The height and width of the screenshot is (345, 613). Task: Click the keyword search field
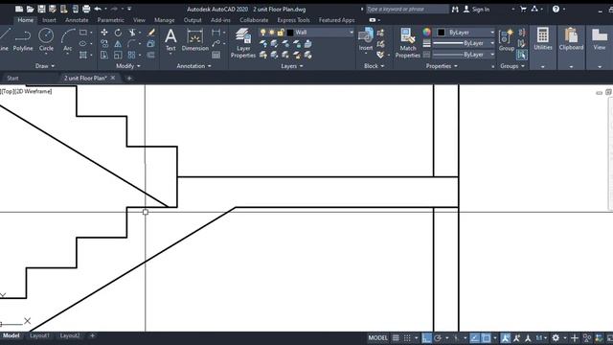407,9
